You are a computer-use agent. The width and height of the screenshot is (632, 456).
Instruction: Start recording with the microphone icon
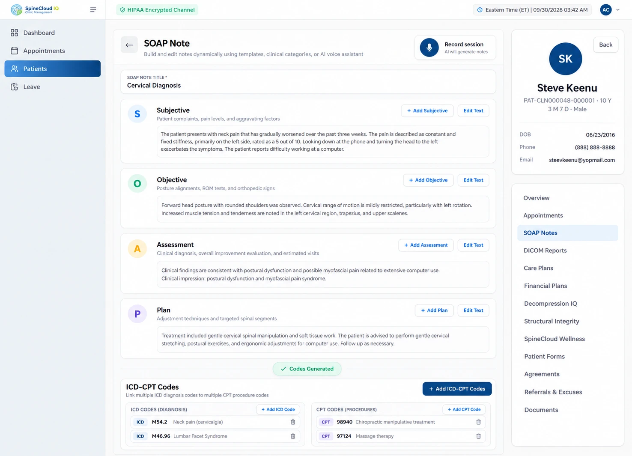(x=429, y=47)
